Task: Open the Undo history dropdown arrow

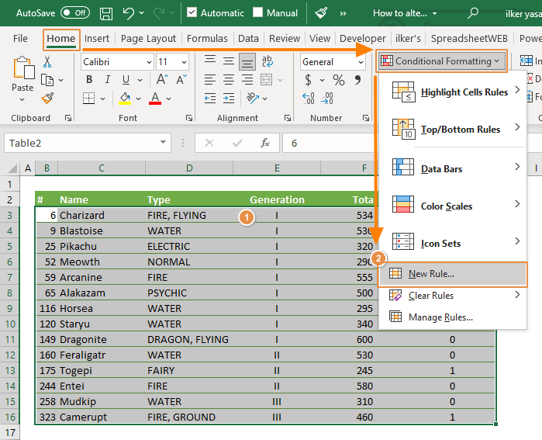Action: coord(142,13)
